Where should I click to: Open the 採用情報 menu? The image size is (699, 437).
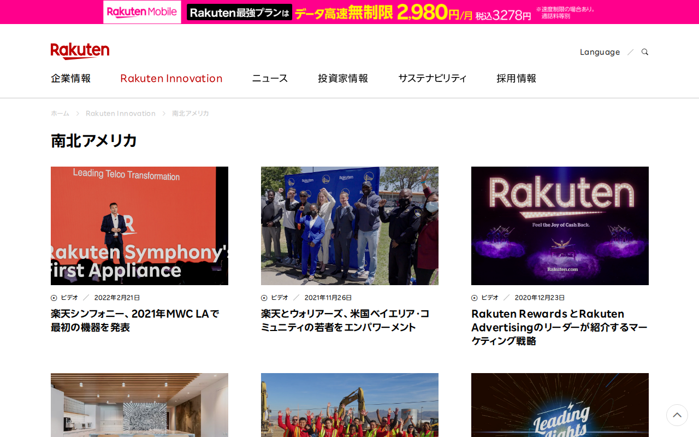517,78
